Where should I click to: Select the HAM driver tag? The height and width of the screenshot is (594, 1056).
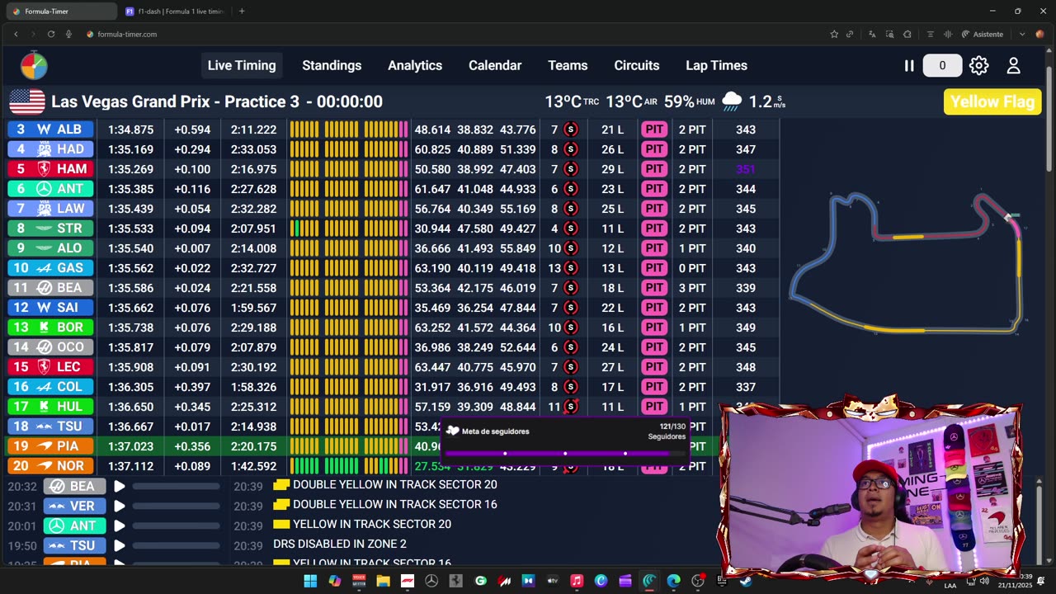pos(50,169)
